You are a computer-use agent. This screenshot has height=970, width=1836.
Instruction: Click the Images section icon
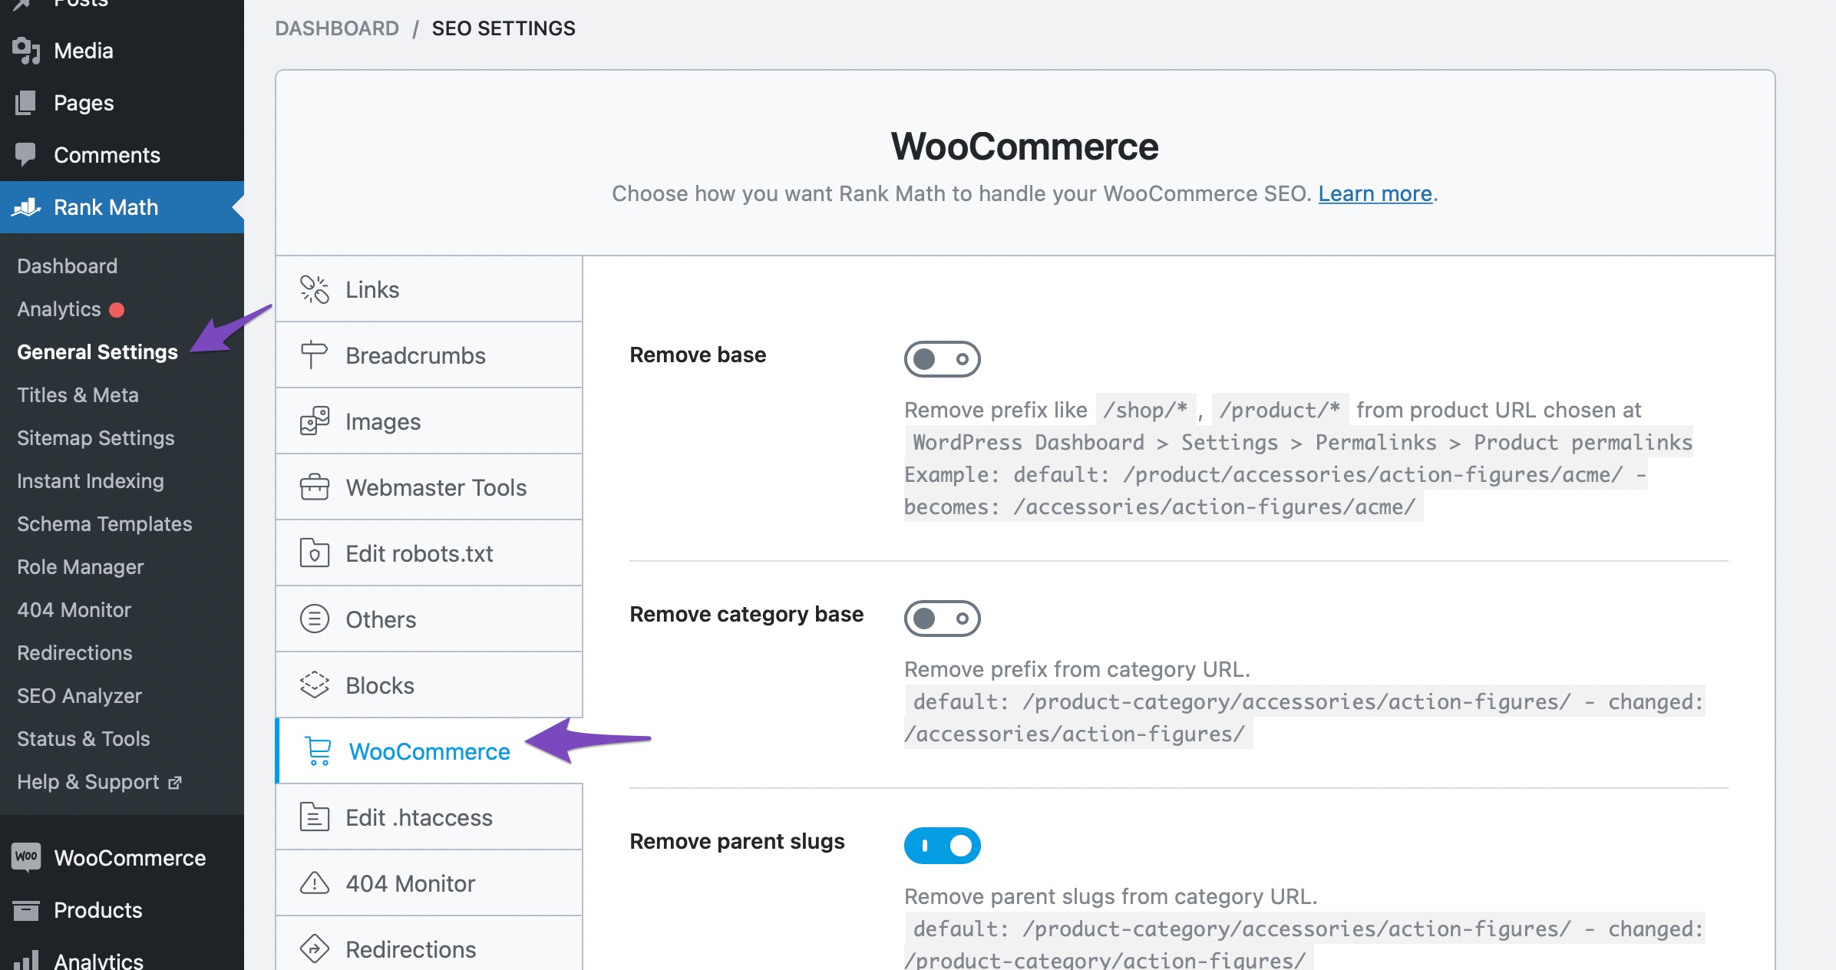315,420
